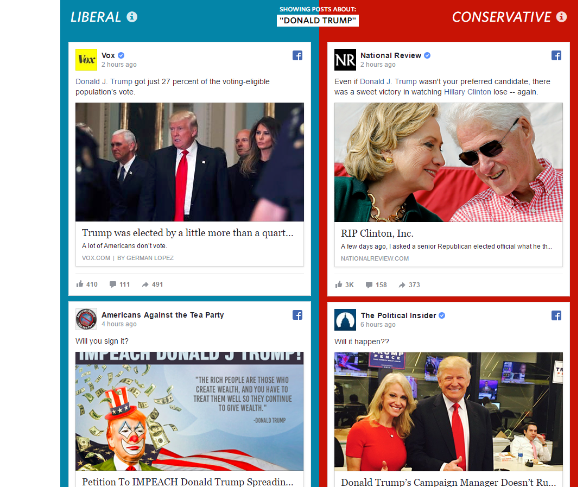Click the Impeach Donald Trump clown image
Viewport: 583px width, 487px height.
point(189,411)
